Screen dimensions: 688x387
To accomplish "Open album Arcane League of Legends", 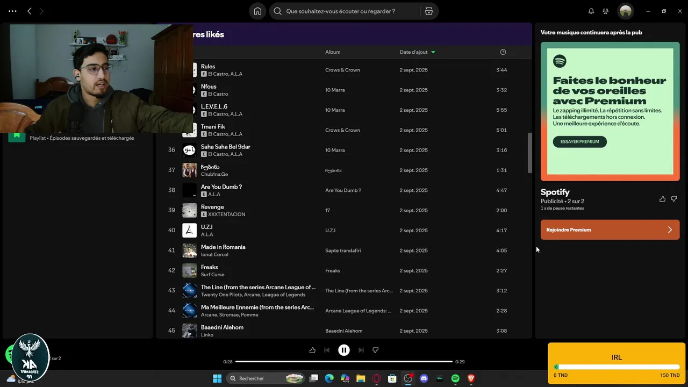I will click(x=358, y=311).
